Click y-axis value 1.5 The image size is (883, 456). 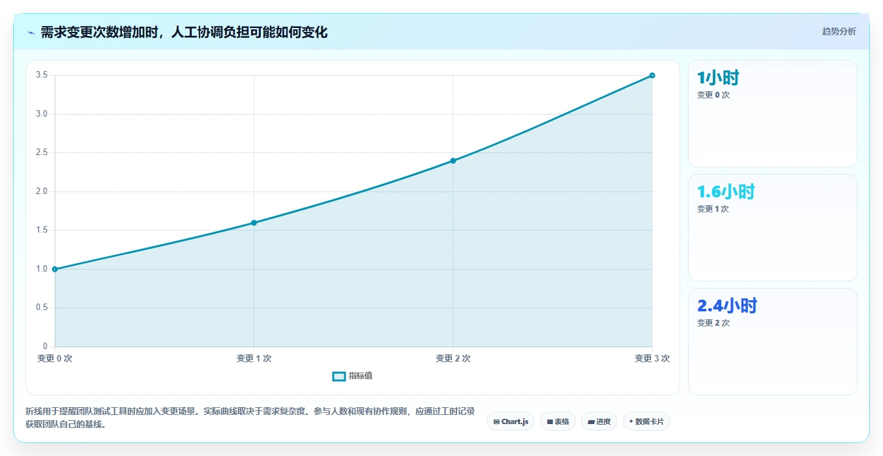pyautogui.click(x=42, y=230)
